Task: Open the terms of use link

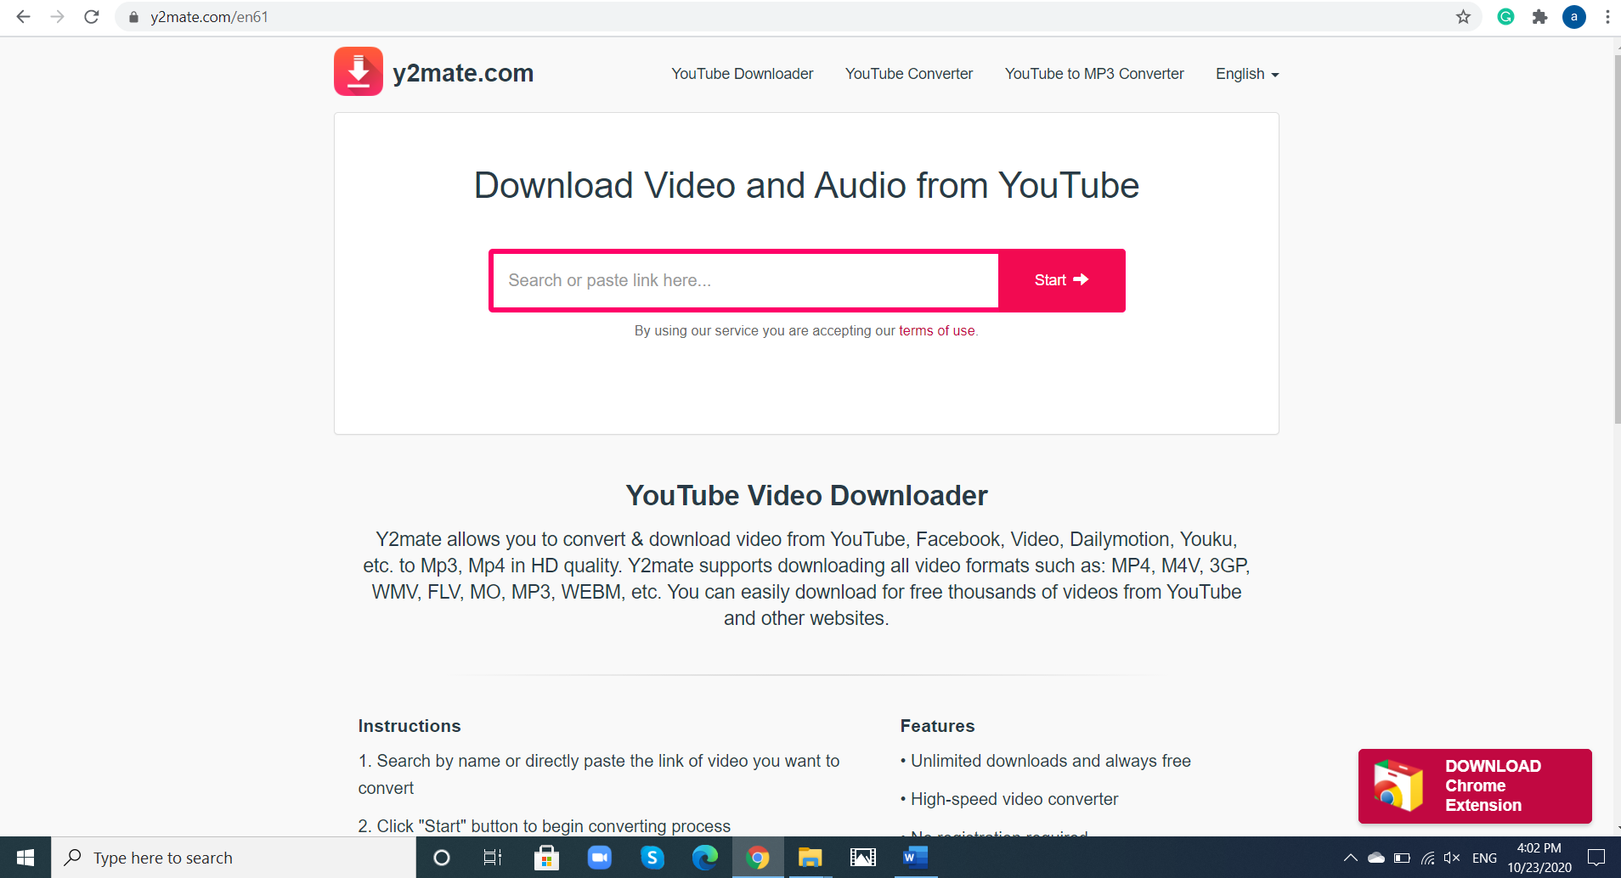Action: [937, 330]
